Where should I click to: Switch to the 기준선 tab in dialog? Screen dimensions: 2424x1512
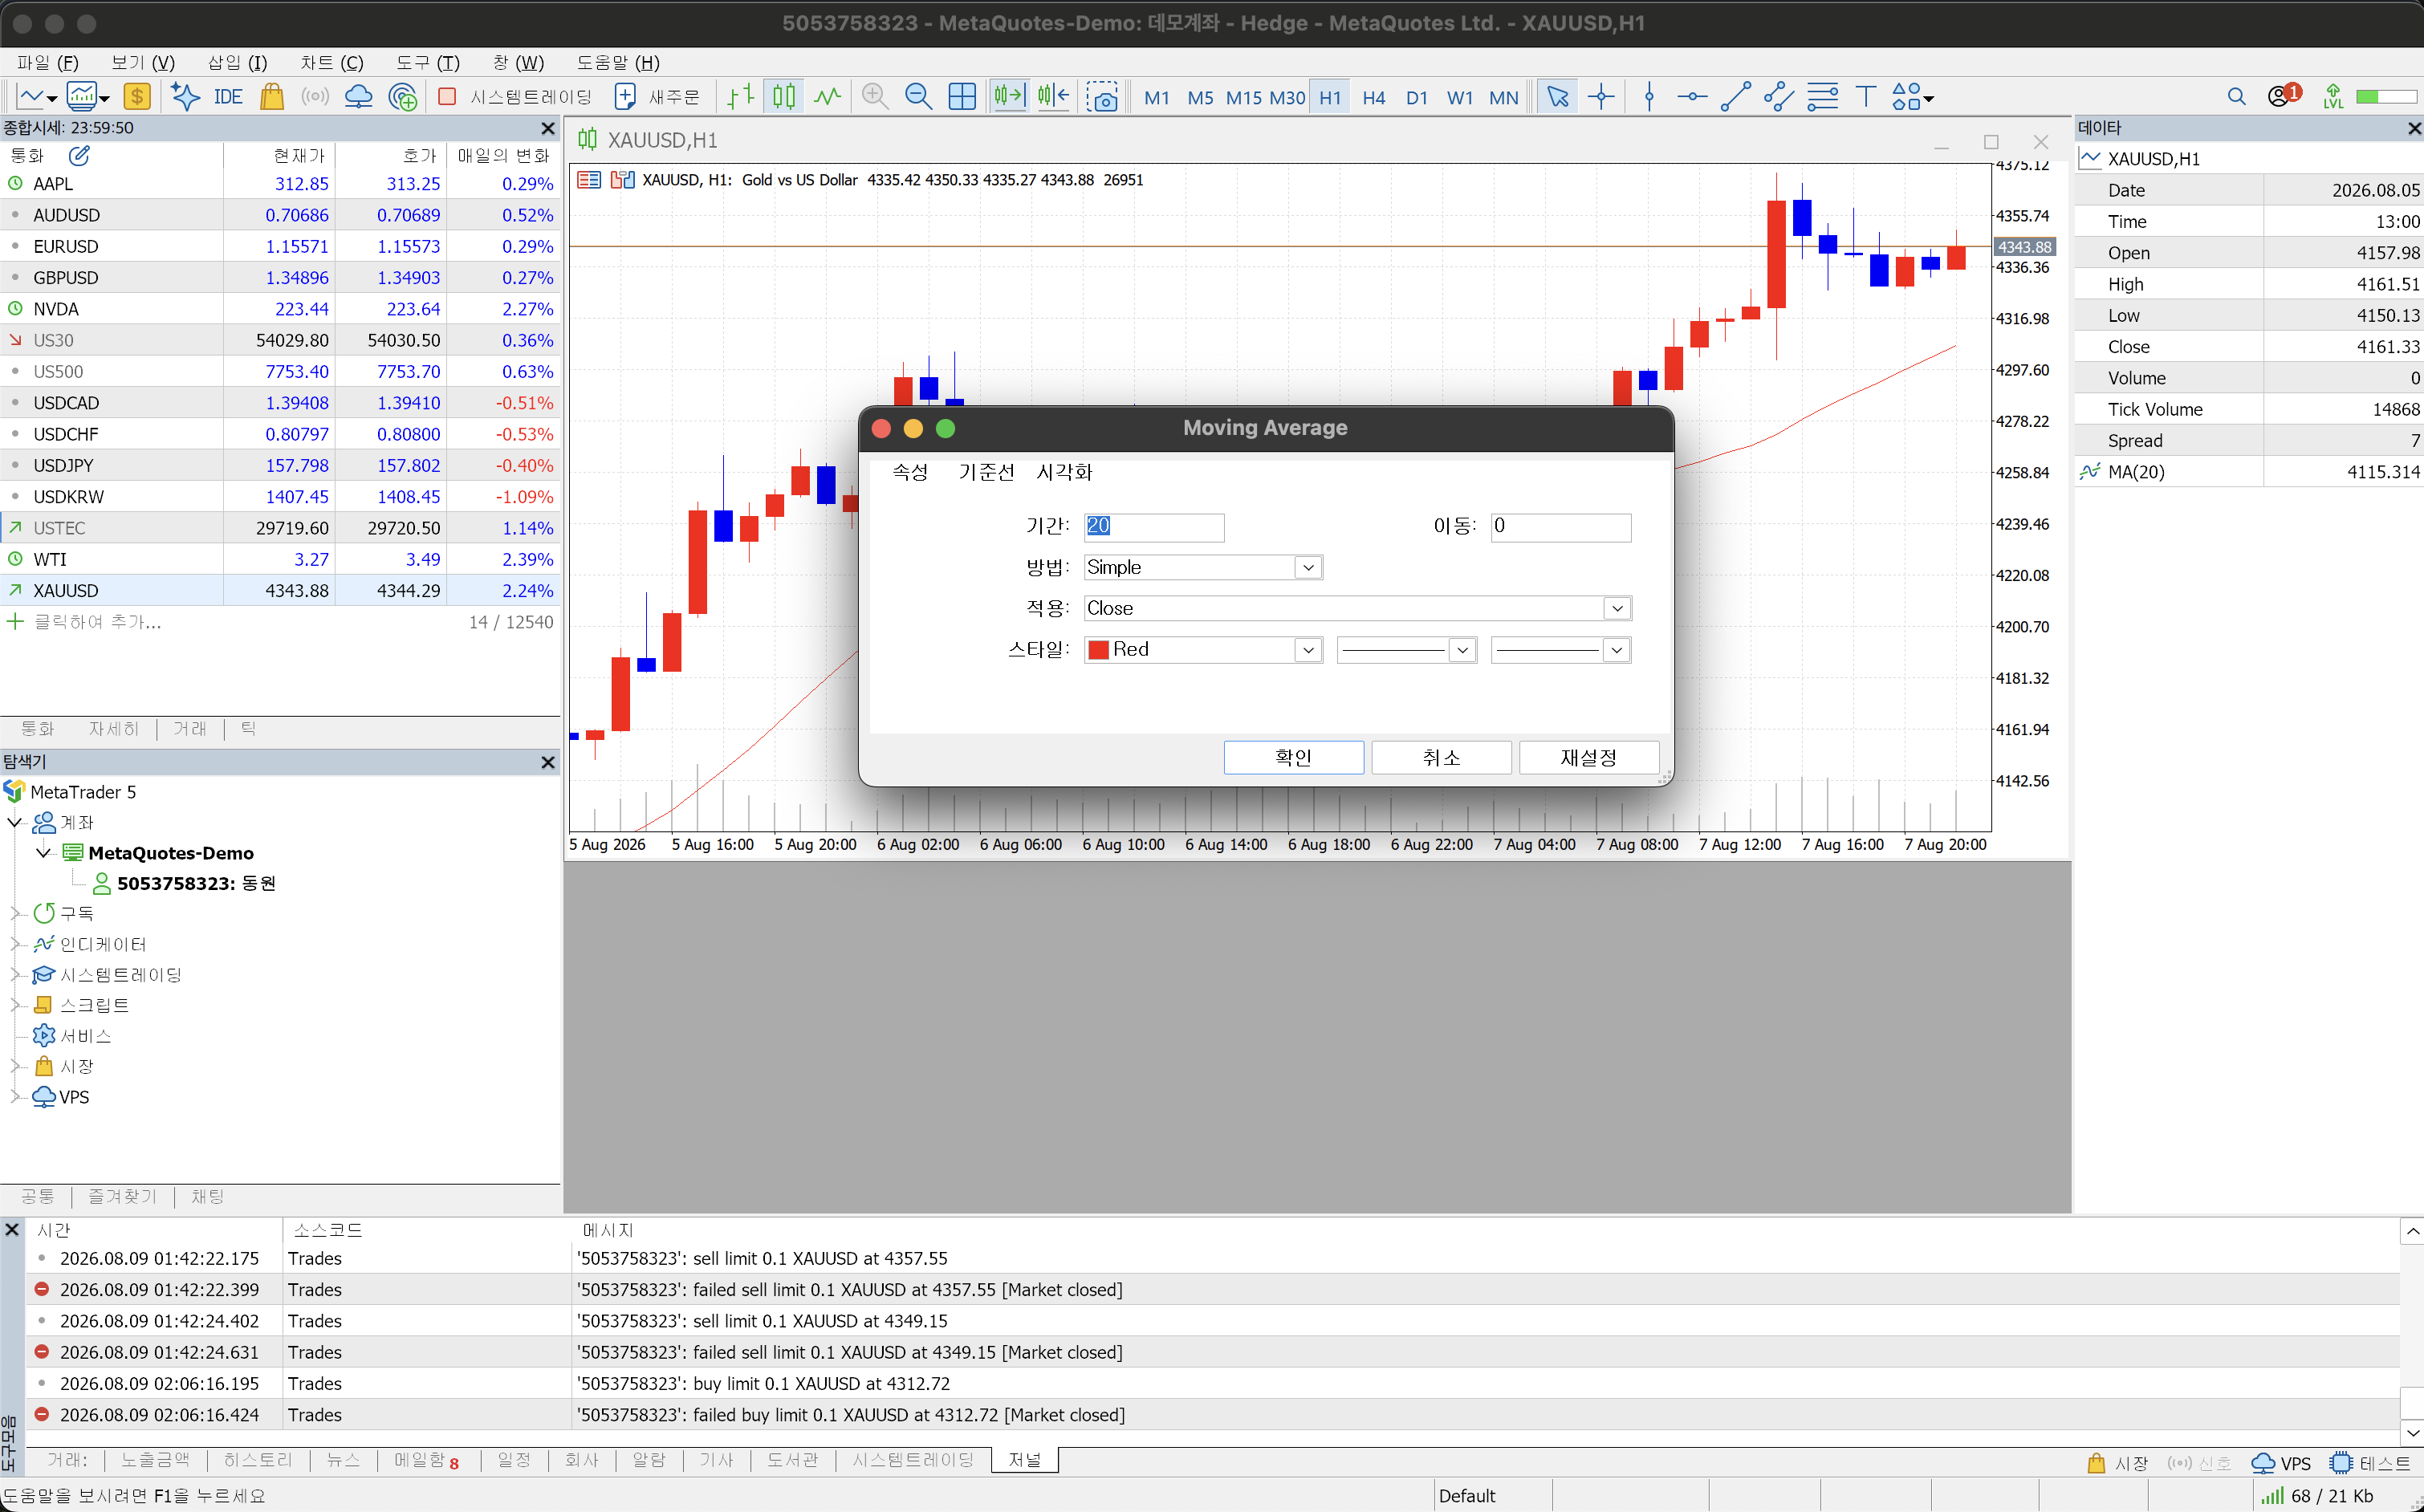click(986, 472)
